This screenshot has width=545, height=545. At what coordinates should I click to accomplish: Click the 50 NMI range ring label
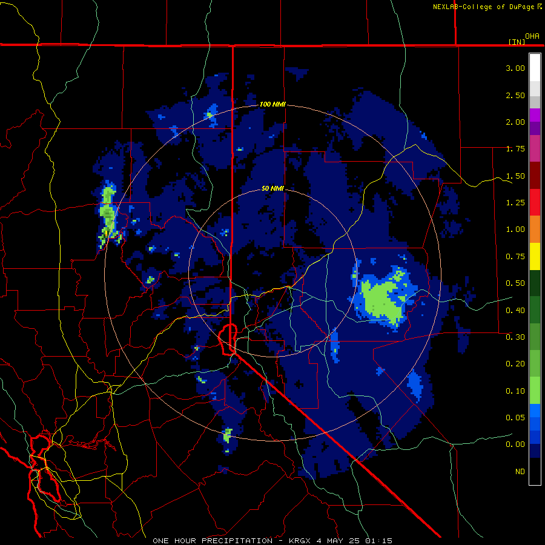[x=272, y=188]
